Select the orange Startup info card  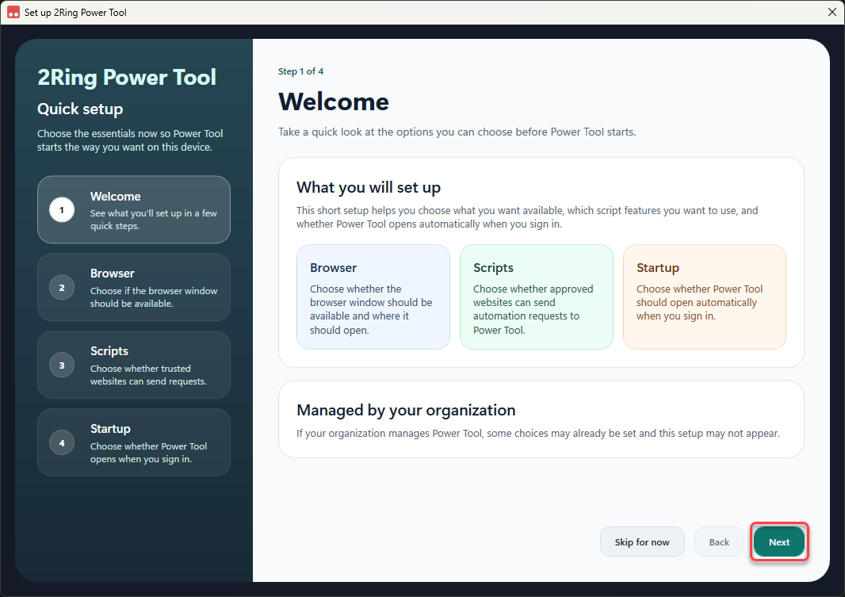705,297
